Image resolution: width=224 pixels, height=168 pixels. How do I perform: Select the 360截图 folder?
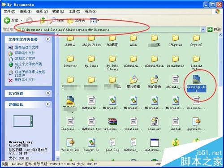pos(112,40)
